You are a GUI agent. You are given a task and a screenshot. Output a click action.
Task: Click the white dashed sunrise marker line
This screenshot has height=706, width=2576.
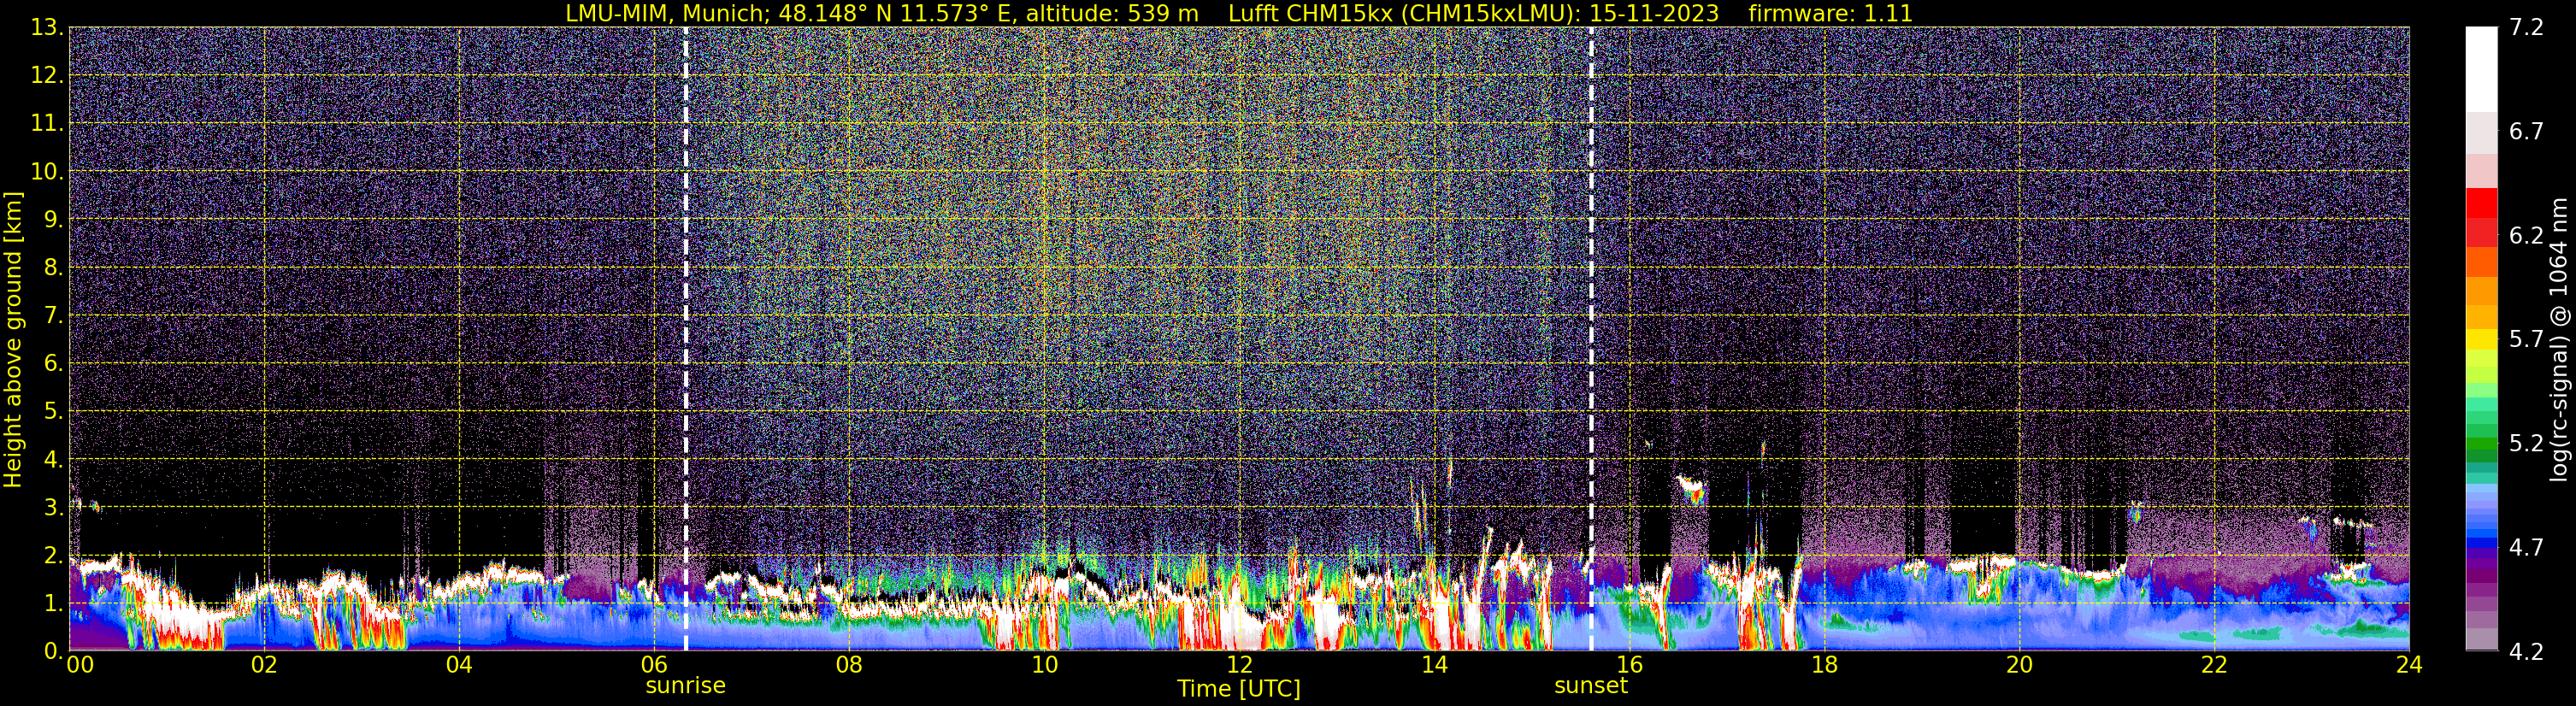(x=686, y=338)
